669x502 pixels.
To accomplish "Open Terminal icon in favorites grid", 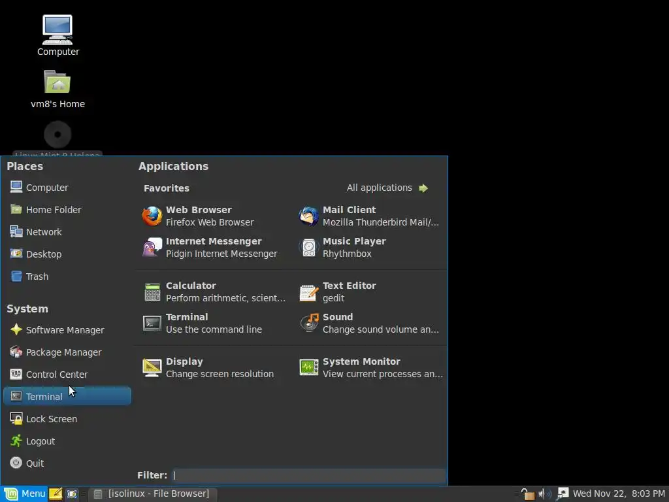I will (x=152, y=323).
